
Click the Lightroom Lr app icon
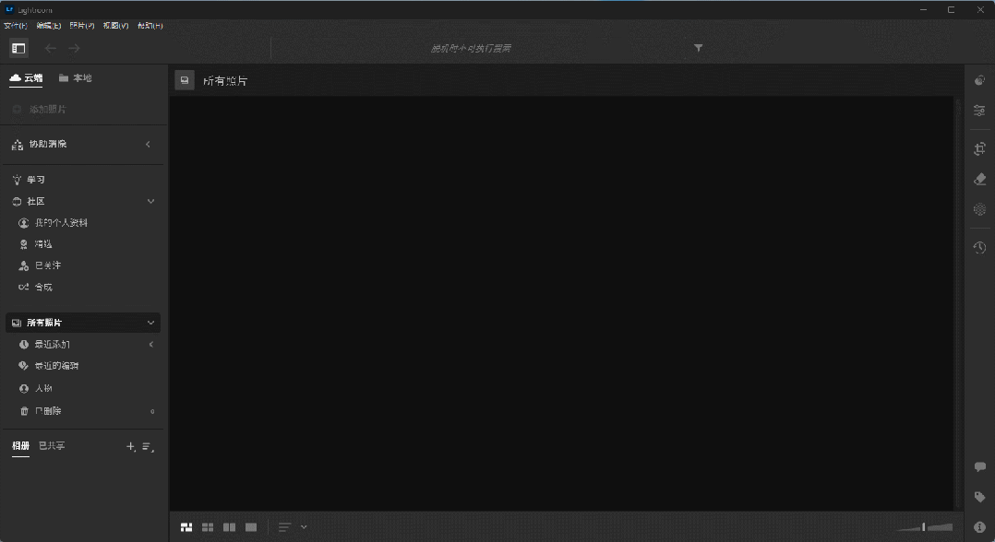[9, 9]
